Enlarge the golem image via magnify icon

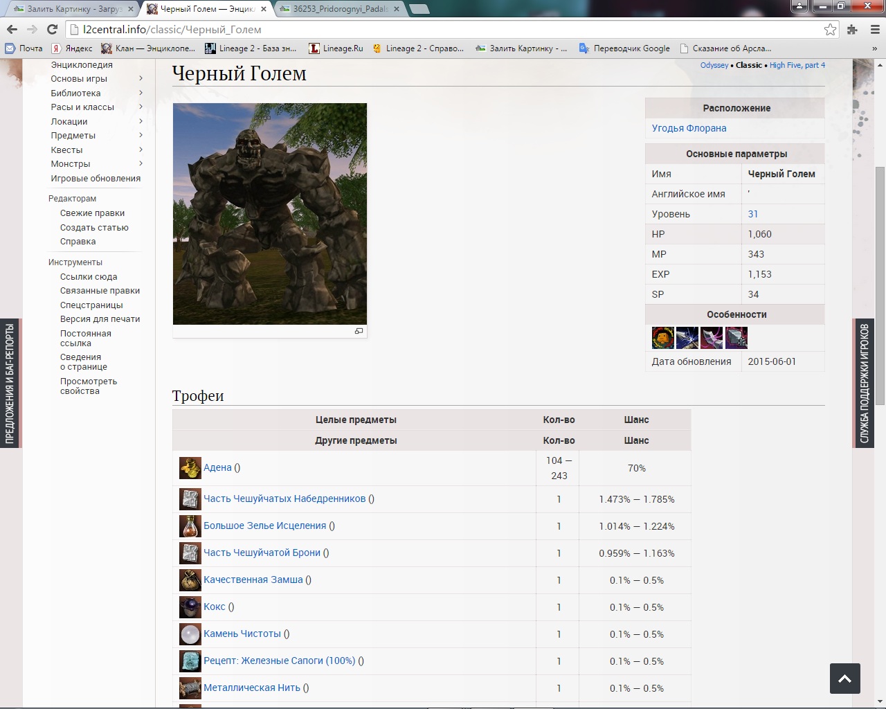click(x=359, y=331)
